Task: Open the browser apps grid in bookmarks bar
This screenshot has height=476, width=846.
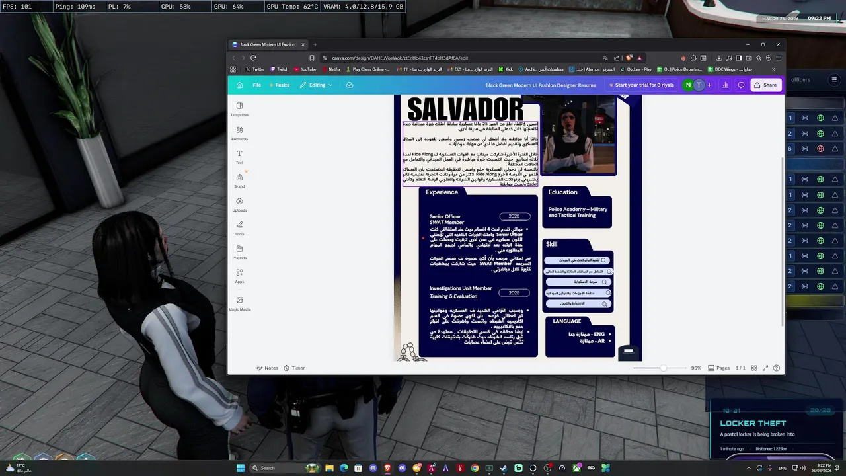Action: click(x=233, y=69)
